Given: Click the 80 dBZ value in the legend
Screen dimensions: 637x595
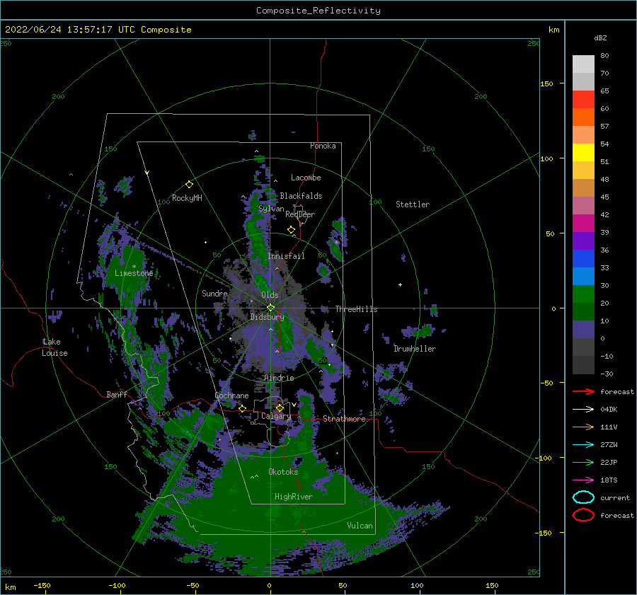Looking at the screenshot, I should (604, 55).
